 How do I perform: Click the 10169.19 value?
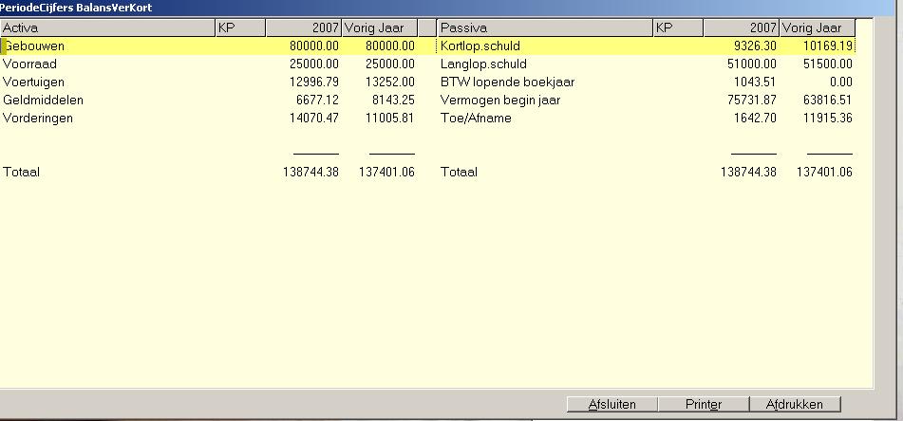pyautogui.click(x=828, y=46)
